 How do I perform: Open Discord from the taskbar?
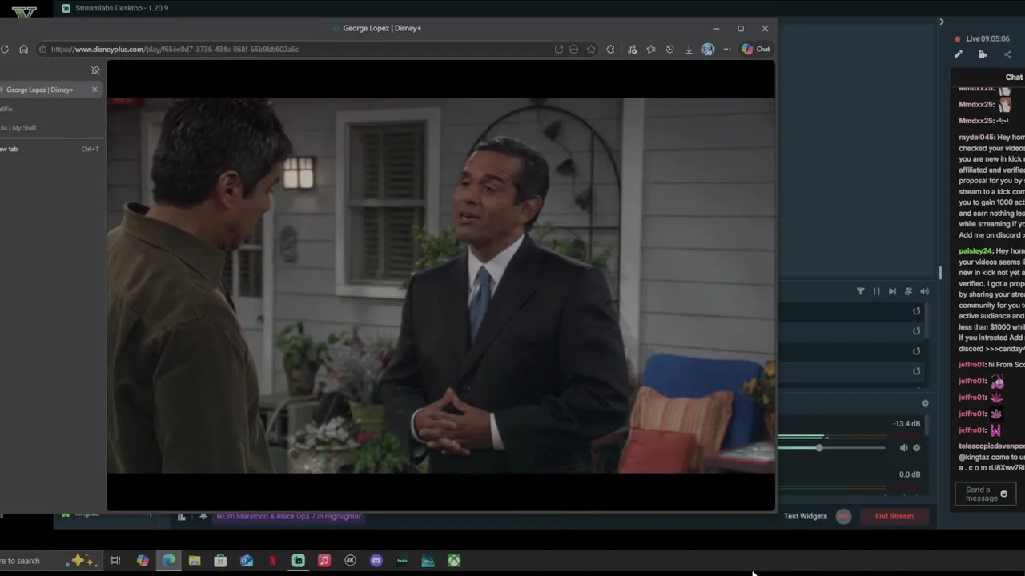(x=376, y=561)
